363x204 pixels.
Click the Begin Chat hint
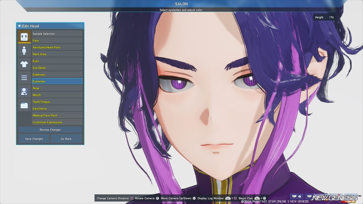coord(252,198)
